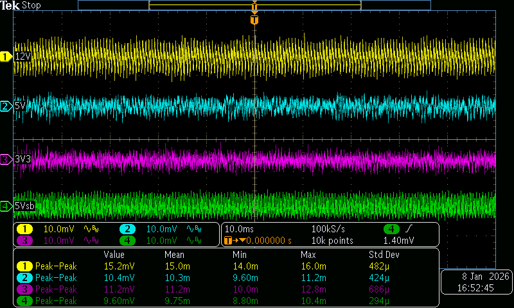Select channel 3 badge in scale readout
This screenshot has width=514, height=308.
pyautogui.click(x=24, y=241)
